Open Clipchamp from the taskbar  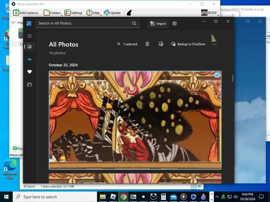click(x=193, y=197)
